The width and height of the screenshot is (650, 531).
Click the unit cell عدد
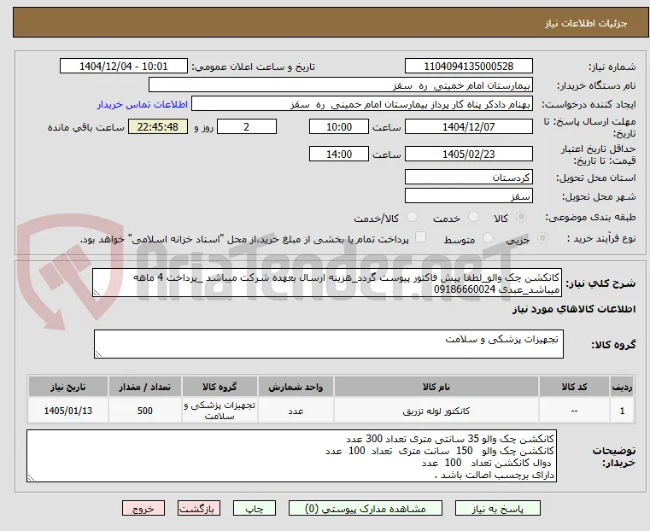point(296,411)
